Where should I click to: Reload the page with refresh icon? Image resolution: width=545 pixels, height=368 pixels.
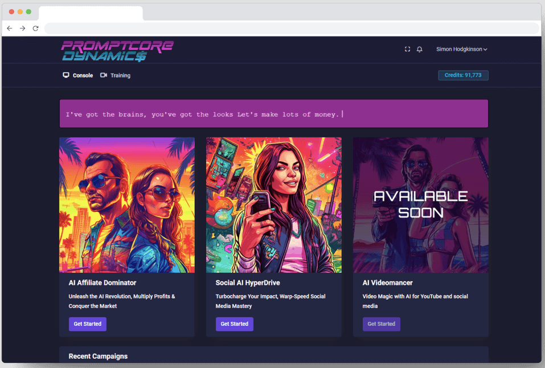(x=35, y=28)
